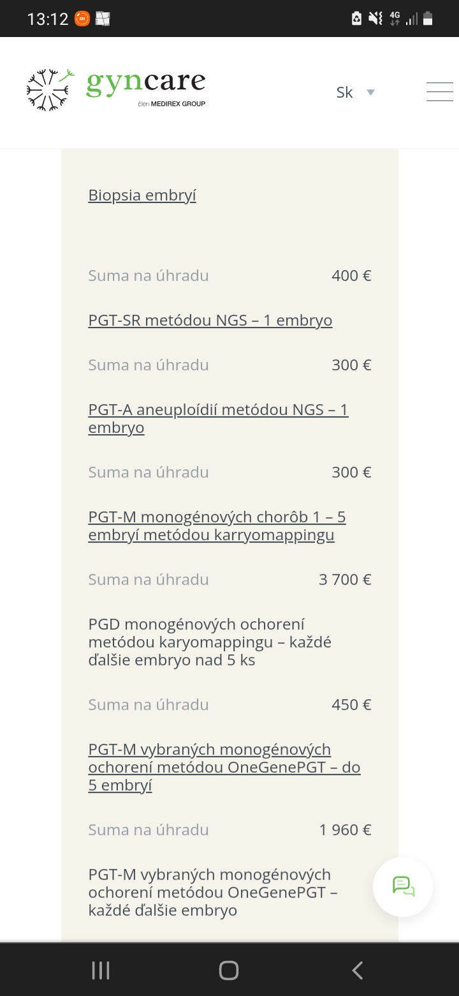Open PGT-SR metódou NGS – 1 embryo link
The height and width of the screenshot is (996, 459).
coord(210,321)
